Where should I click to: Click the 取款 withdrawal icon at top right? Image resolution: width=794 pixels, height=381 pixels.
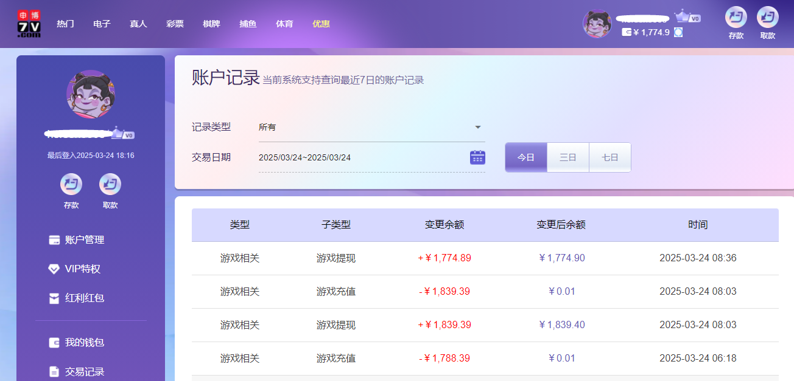[x=768, y=20]
